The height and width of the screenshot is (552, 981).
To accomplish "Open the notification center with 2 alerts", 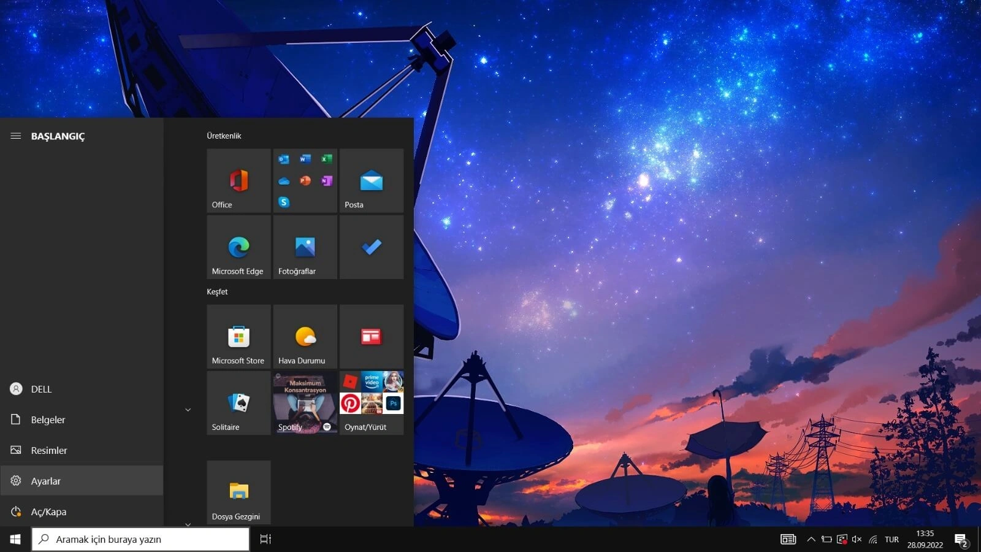I will click(x=961, y=540).
